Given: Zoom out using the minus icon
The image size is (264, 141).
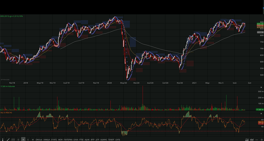Looking at the screenshot, I should tap(257, 139).
